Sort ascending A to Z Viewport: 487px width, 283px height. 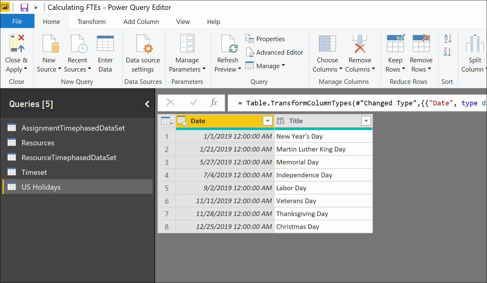tap(448, 38)
